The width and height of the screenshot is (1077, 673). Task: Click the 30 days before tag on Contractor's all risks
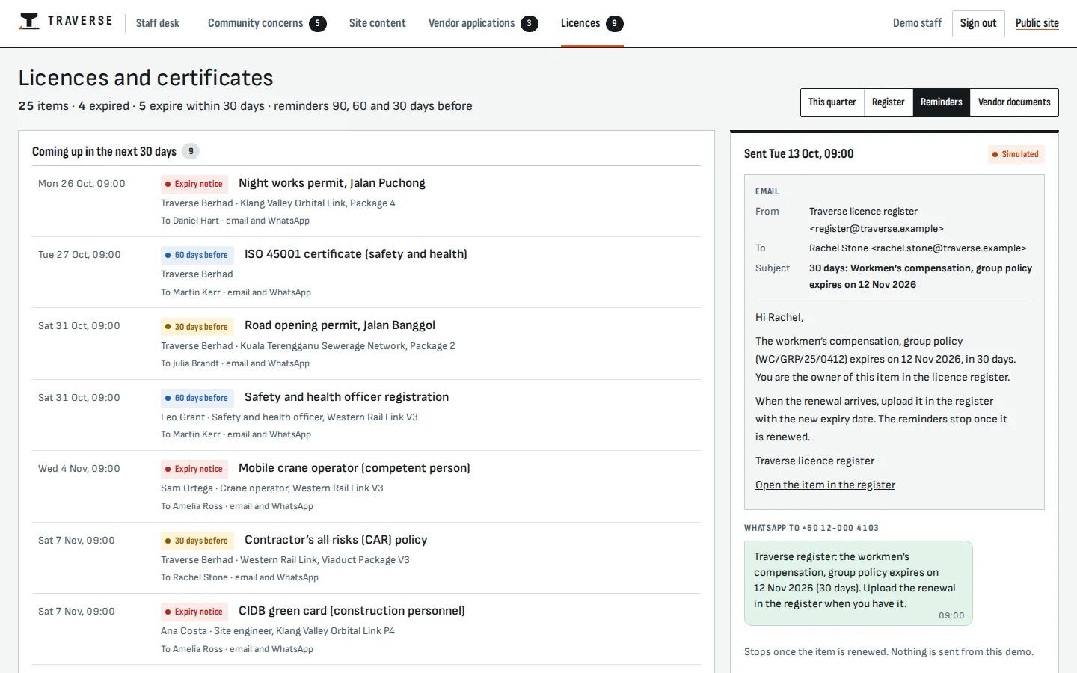click(x=197, y=541)
